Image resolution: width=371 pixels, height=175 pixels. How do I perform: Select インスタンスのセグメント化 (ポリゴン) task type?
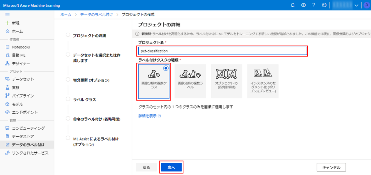coord(263,81)
